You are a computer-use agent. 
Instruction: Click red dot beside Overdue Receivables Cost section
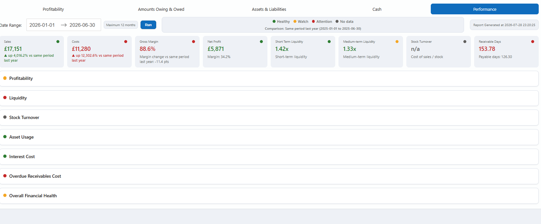coord(5,176)
